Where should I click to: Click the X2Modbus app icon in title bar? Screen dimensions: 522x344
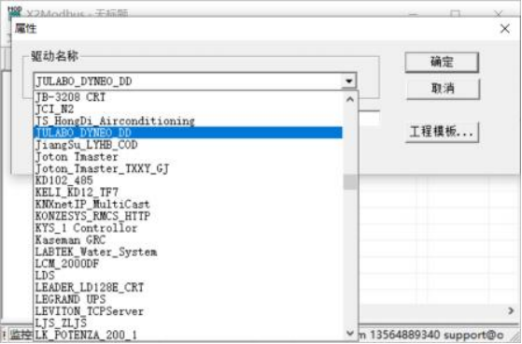tap(14, 11)
